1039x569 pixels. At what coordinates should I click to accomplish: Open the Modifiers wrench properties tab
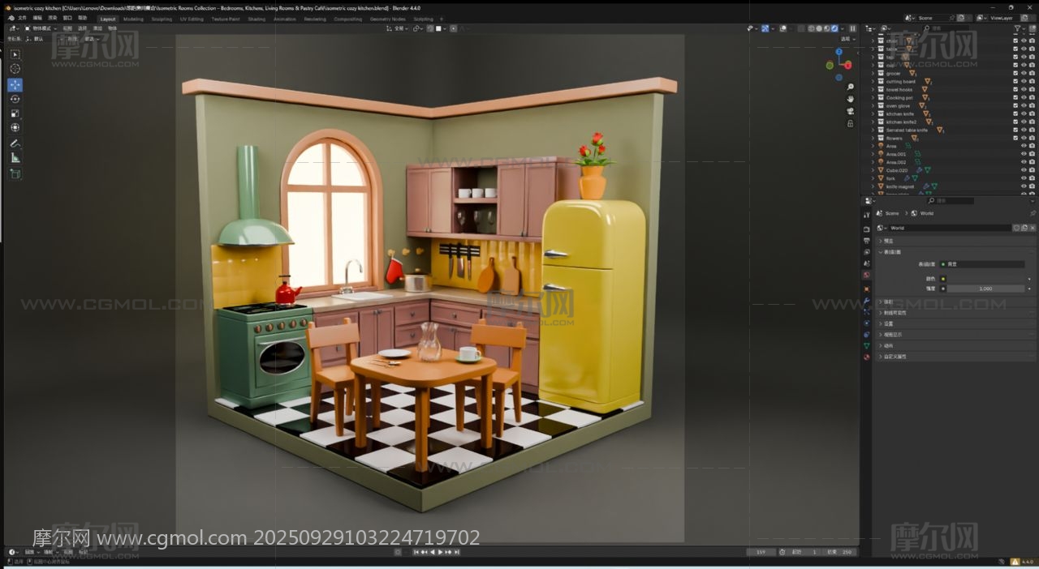tap(866, 301)
